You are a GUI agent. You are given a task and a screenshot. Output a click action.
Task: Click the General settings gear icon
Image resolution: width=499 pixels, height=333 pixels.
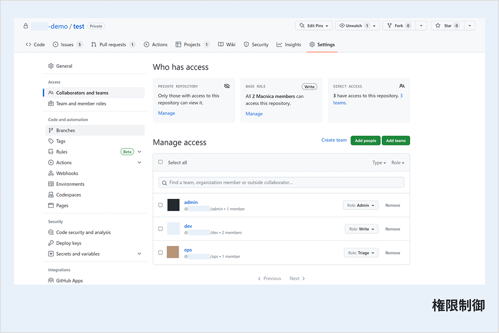(51, 66)
